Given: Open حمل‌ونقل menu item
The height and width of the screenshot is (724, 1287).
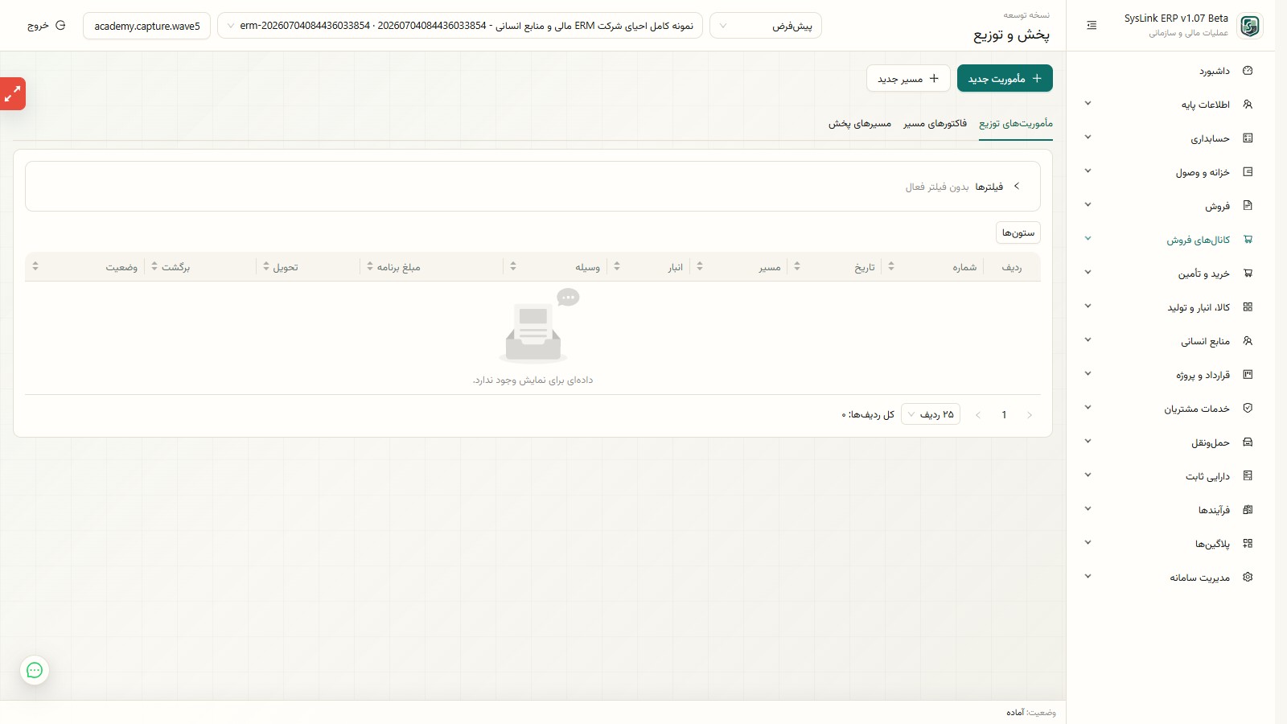Looking at the screenshot, I should click(x=1170, y=442).
